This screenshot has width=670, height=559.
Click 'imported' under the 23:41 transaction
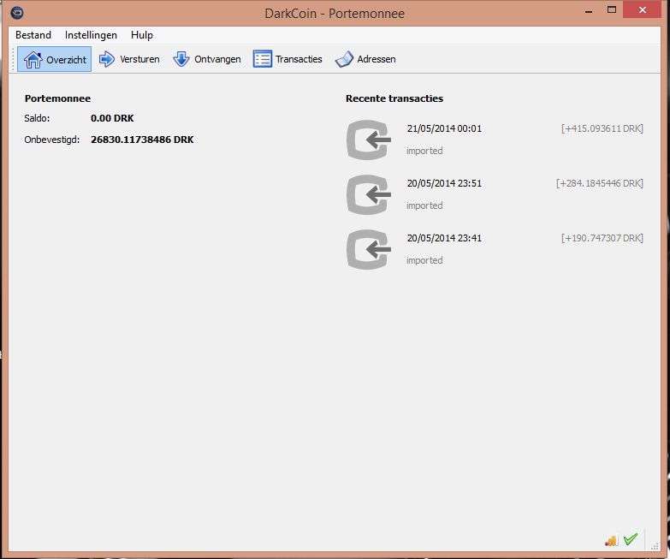click(x=424, y=260)
